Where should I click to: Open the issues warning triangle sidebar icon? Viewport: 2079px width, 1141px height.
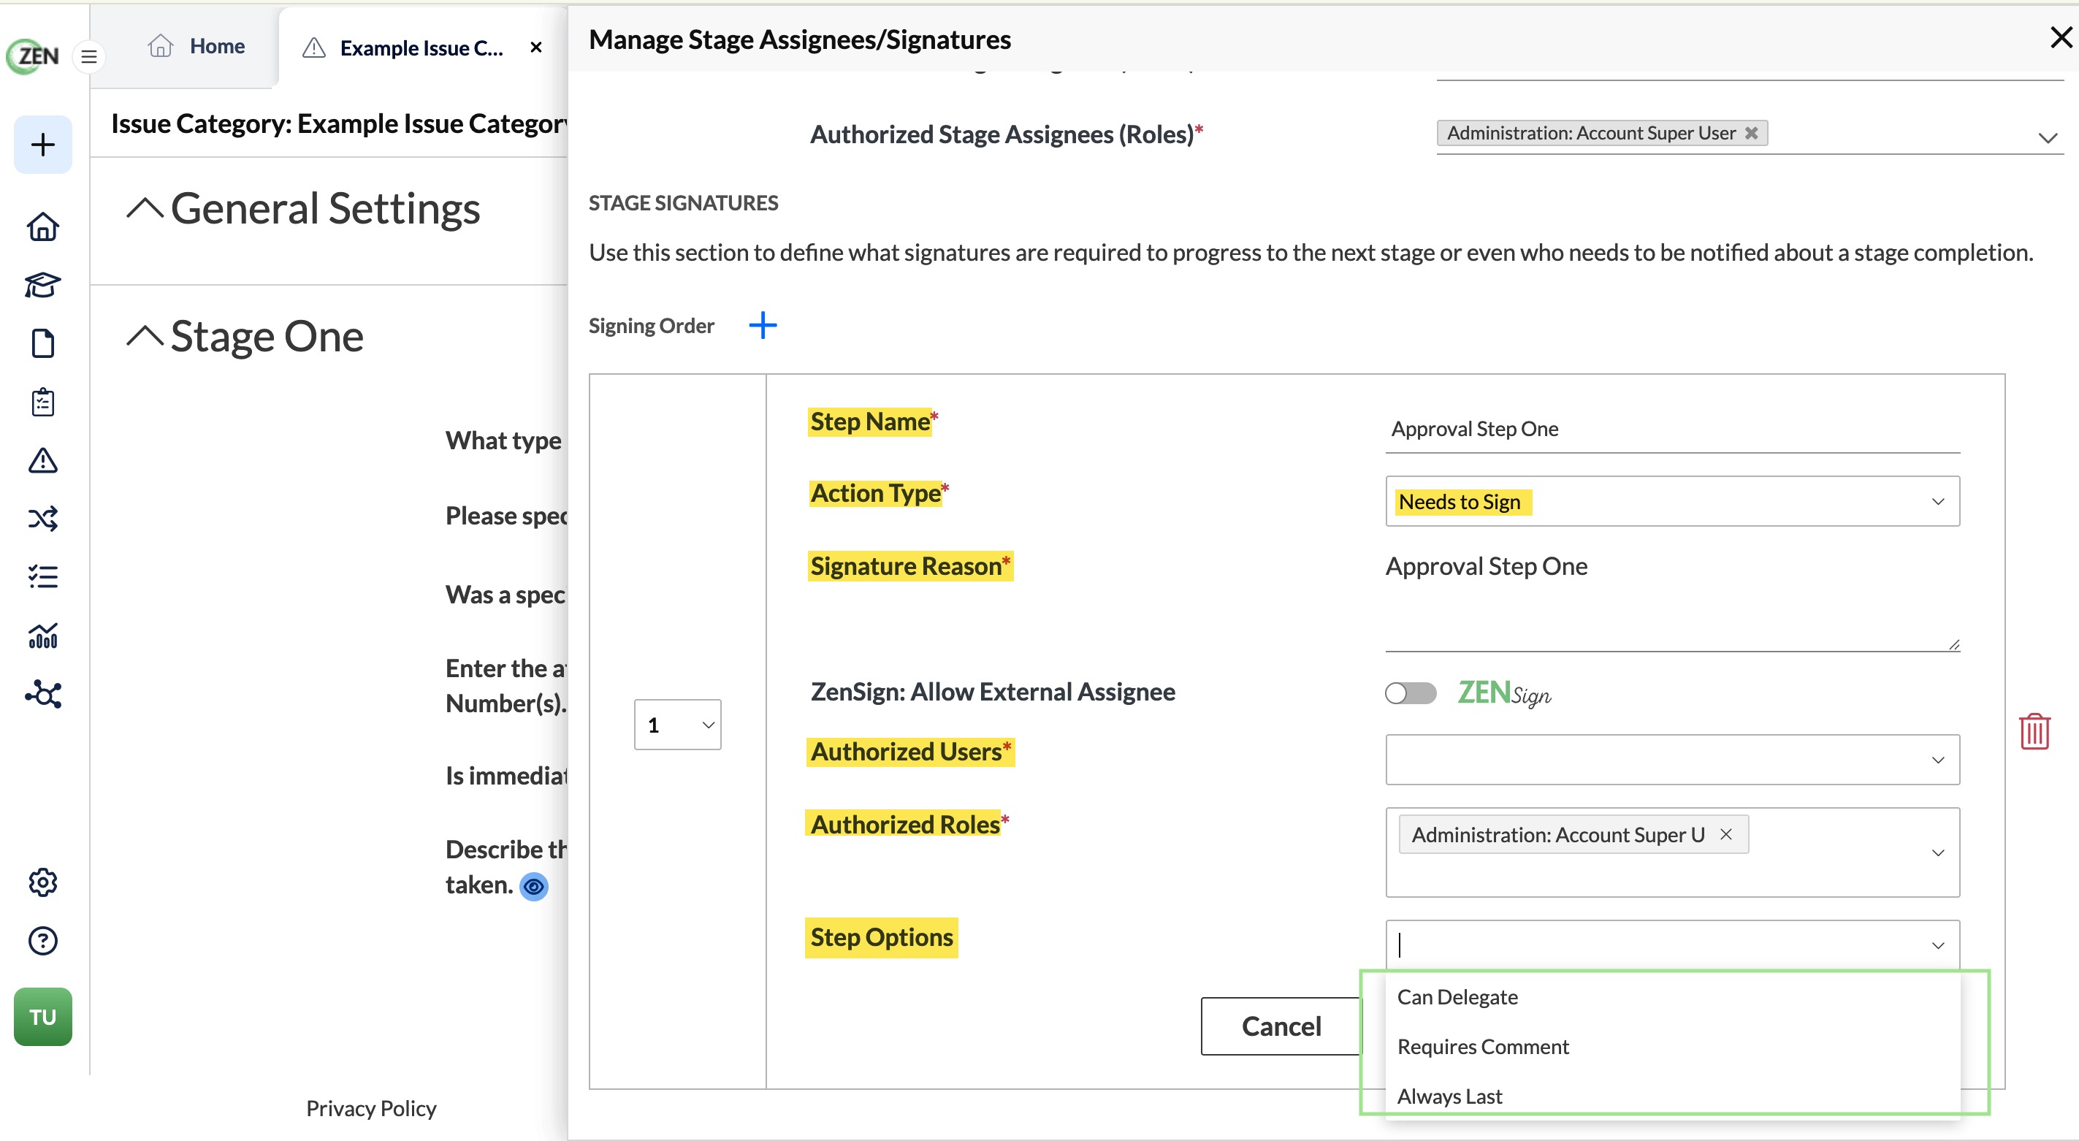pyautogui.click(x=43, y=460)
